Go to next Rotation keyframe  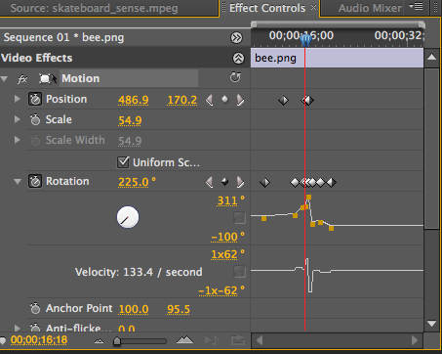pos(240,182)
